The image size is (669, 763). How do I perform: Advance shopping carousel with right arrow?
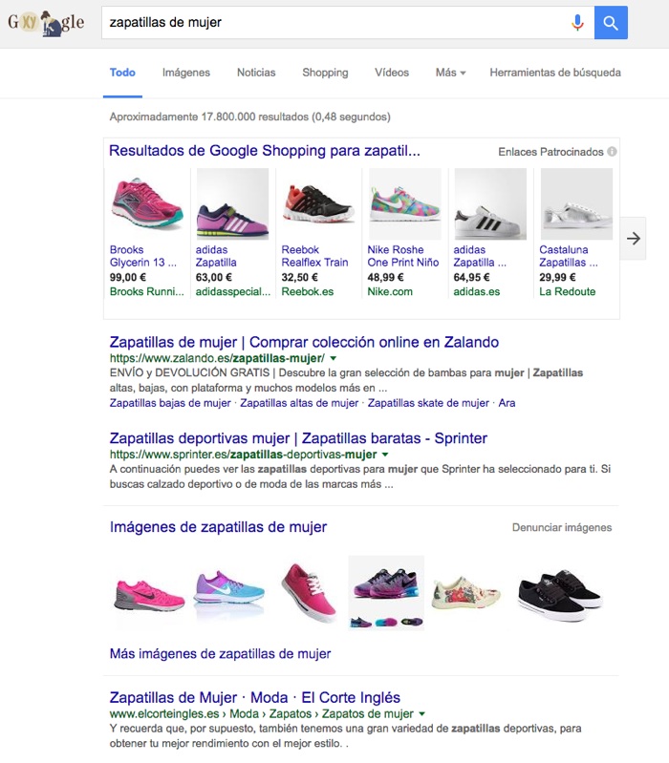pyautogui.click(x=633, y=239)
